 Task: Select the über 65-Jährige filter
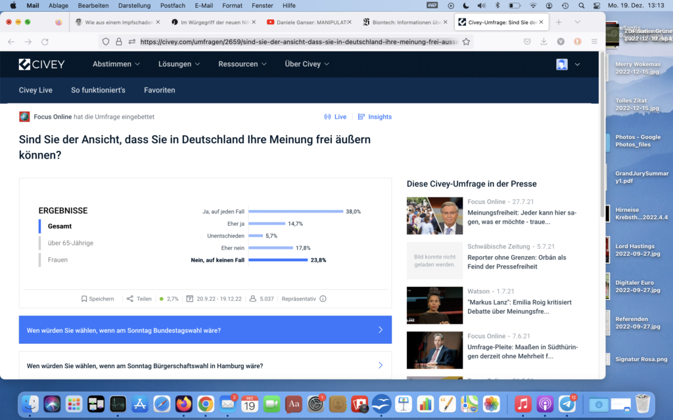70,243
